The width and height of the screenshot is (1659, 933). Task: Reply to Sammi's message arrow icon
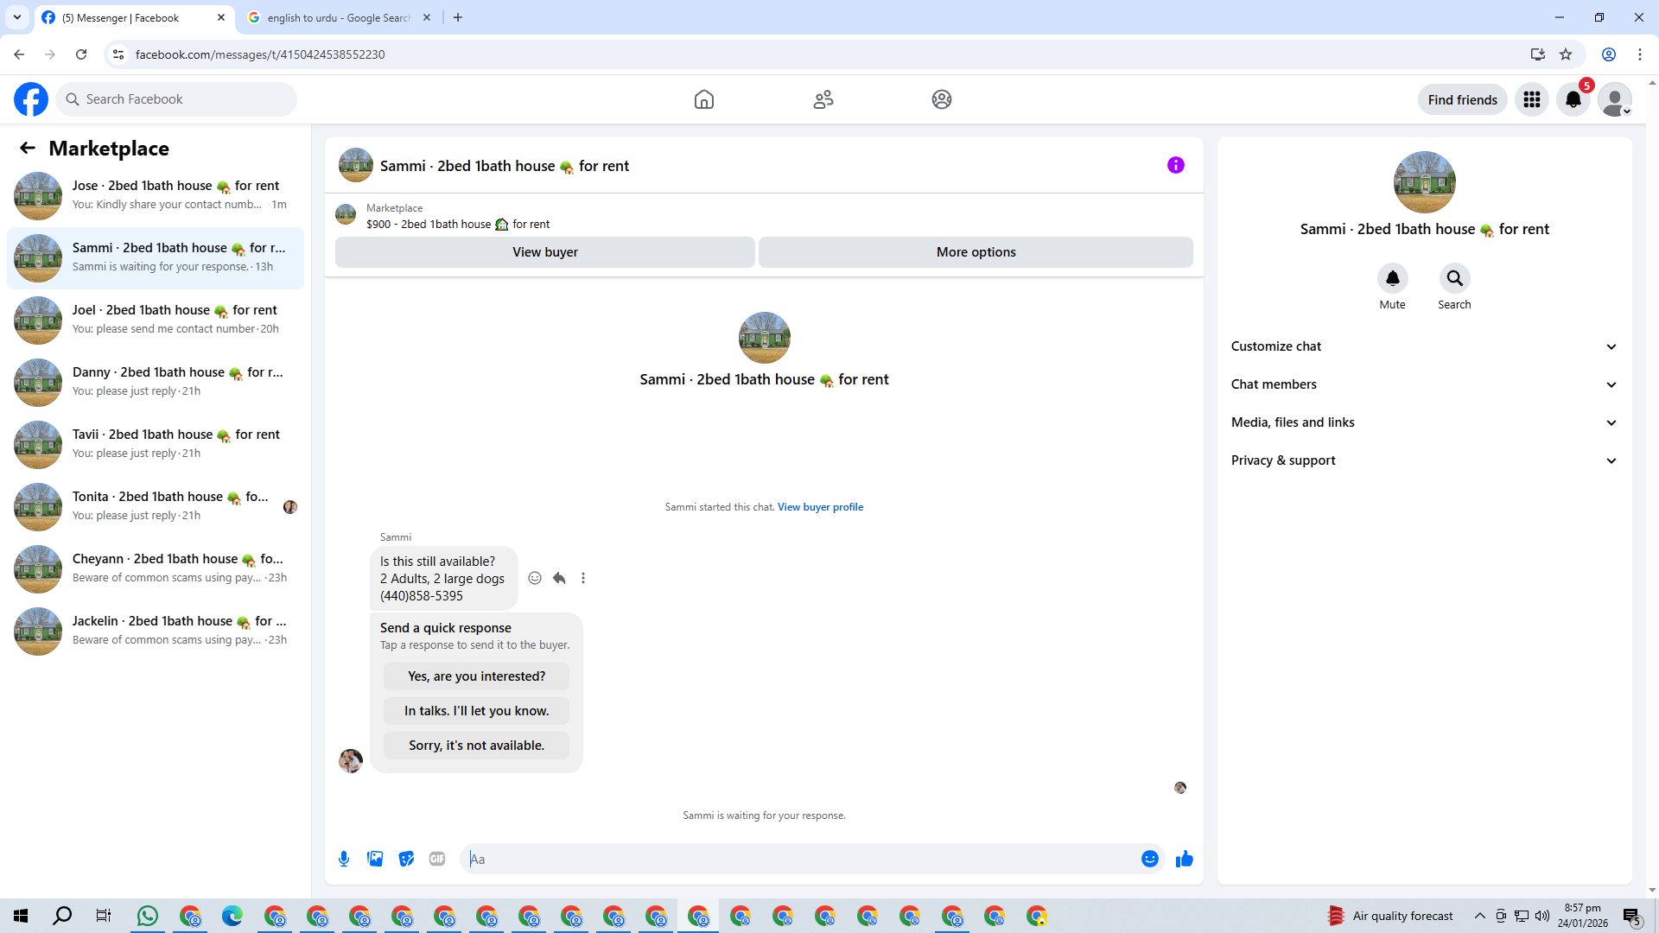click(x=559, y=578)
